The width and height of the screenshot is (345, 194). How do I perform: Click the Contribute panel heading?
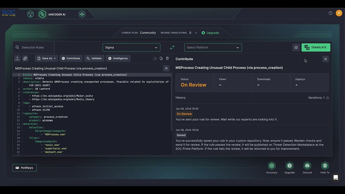[184, 59]
